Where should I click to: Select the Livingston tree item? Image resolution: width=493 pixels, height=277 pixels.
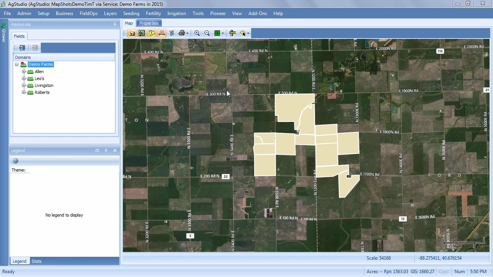click(x=44, y=85)
